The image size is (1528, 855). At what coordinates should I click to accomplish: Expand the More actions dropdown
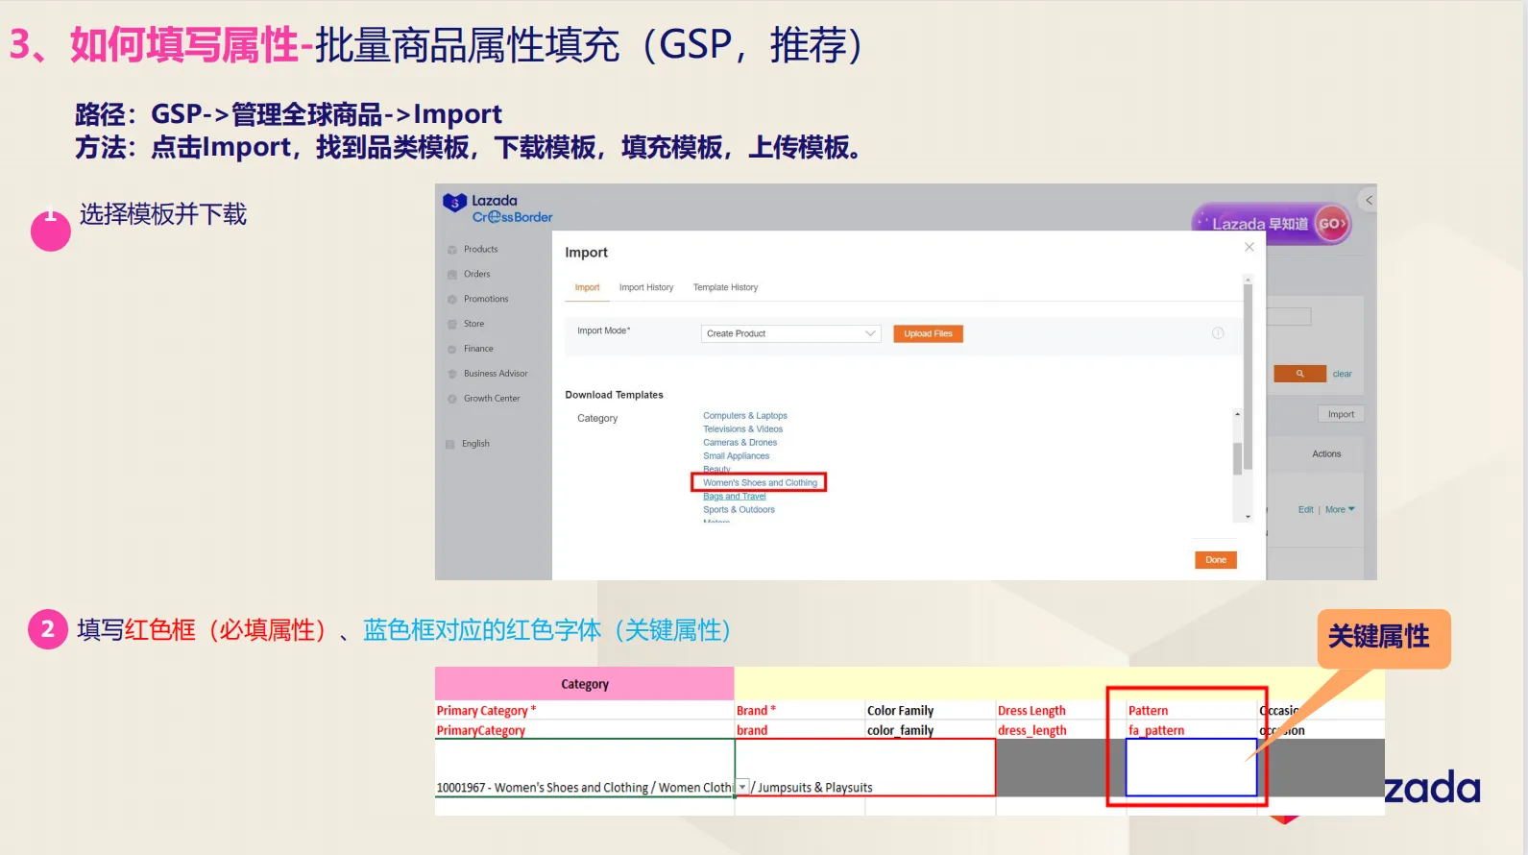tap(1340, 510)
